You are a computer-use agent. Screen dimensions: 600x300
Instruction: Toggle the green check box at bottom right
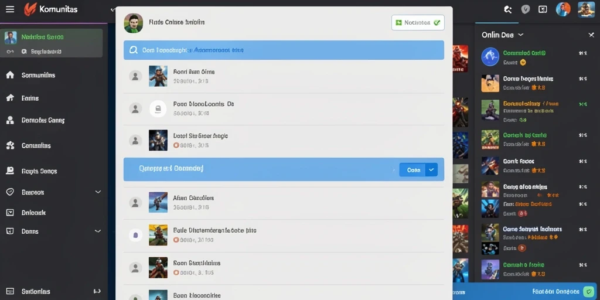(x=588, y=292)
